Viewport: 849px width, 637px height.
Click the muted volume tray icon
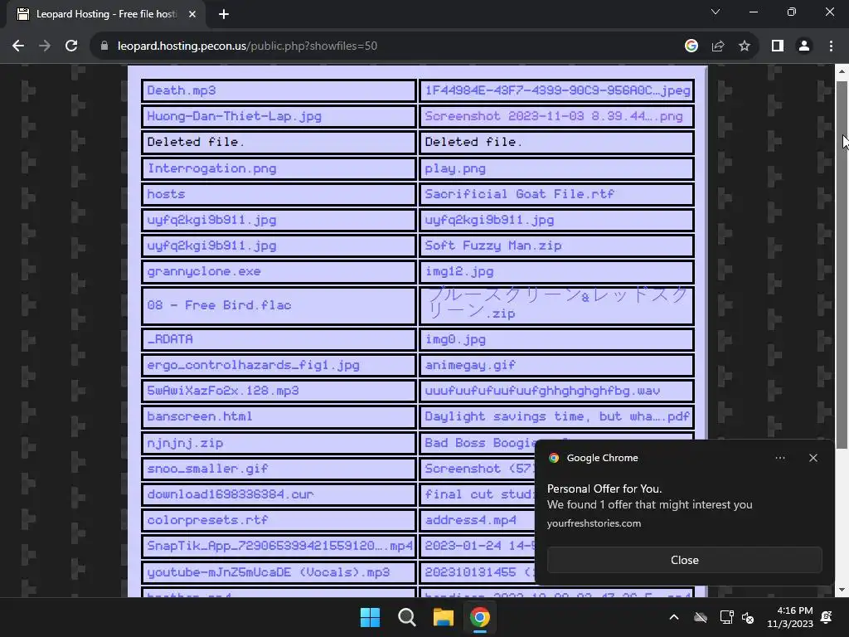(x=748, y=617)
